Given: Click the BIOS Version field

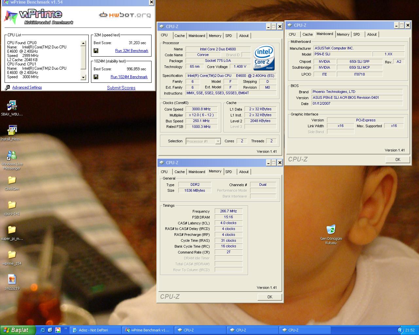Looking at the screenshot, I should pyautogui.click(x=357, y=97).
